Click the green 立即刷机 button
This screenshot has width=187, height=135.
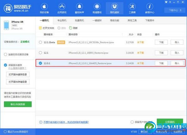click(170, 122)
